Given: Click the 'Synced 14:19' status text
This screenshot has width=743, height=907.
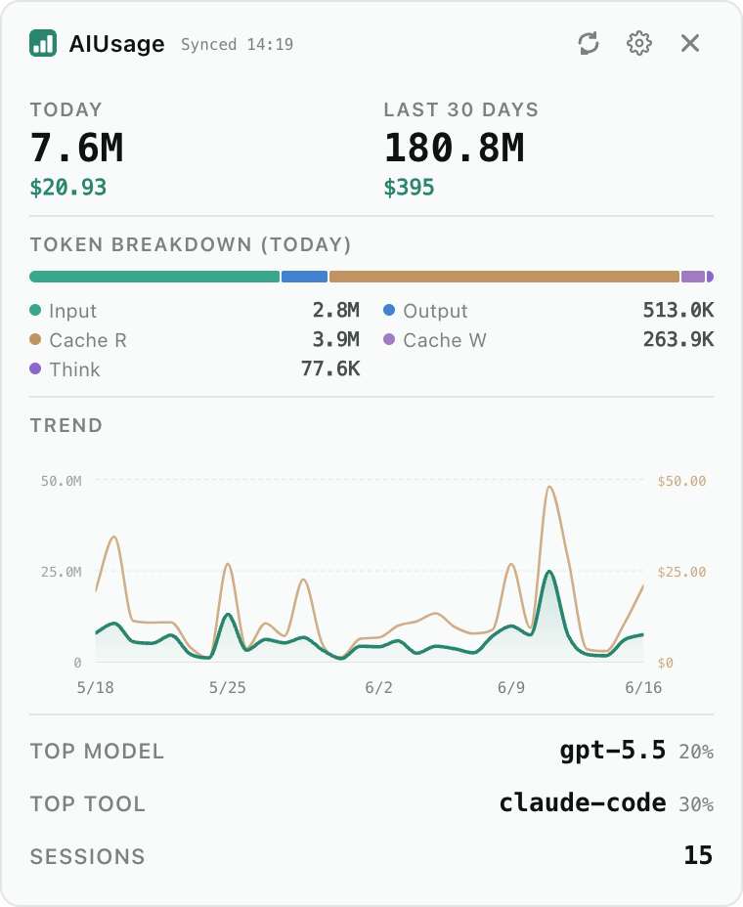Looking at the screenshot, I should pyautogui.click(x=238, y=45).
